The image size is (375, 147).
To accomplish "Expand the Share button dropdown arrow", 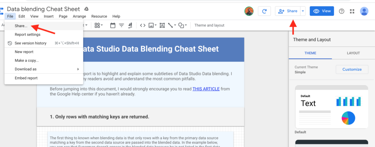I will [x=303, y=11].
